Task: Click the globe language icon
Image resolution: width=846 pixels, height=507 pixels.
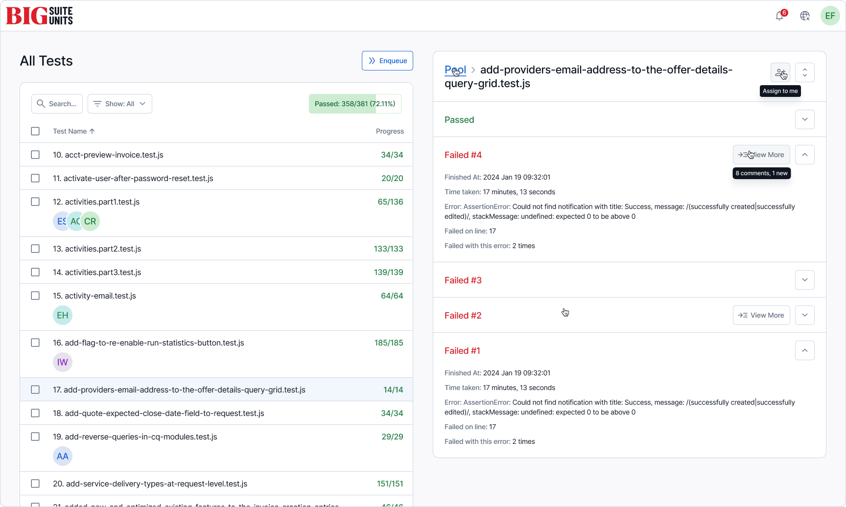Action: [x=805, y=16]
